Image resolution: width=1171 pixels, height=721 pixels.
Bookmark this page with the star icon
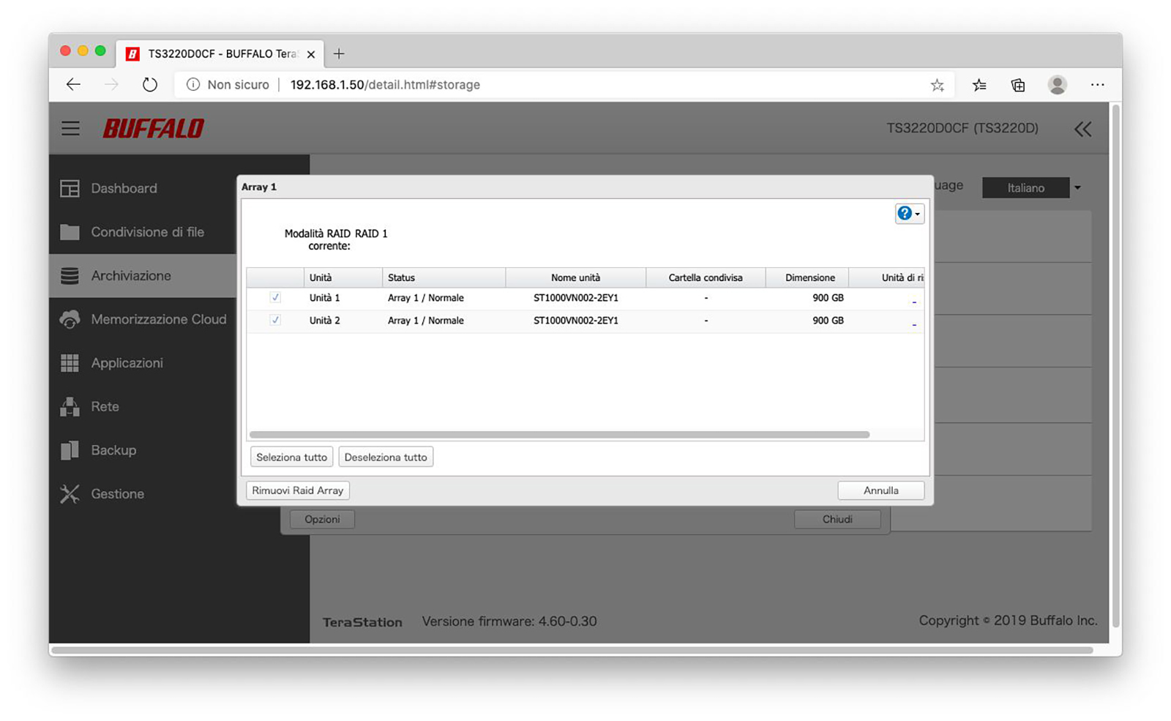(x=937, y=85)
